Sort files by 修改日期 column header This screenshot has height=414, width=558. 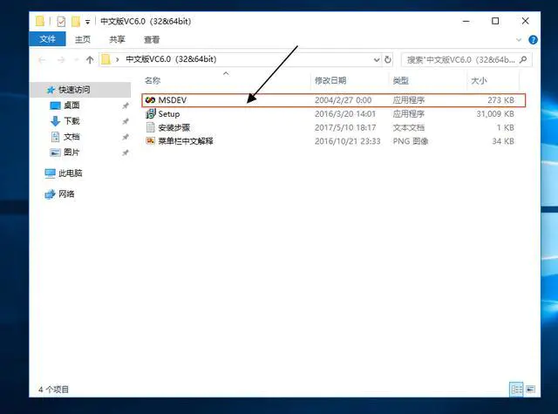330,81
